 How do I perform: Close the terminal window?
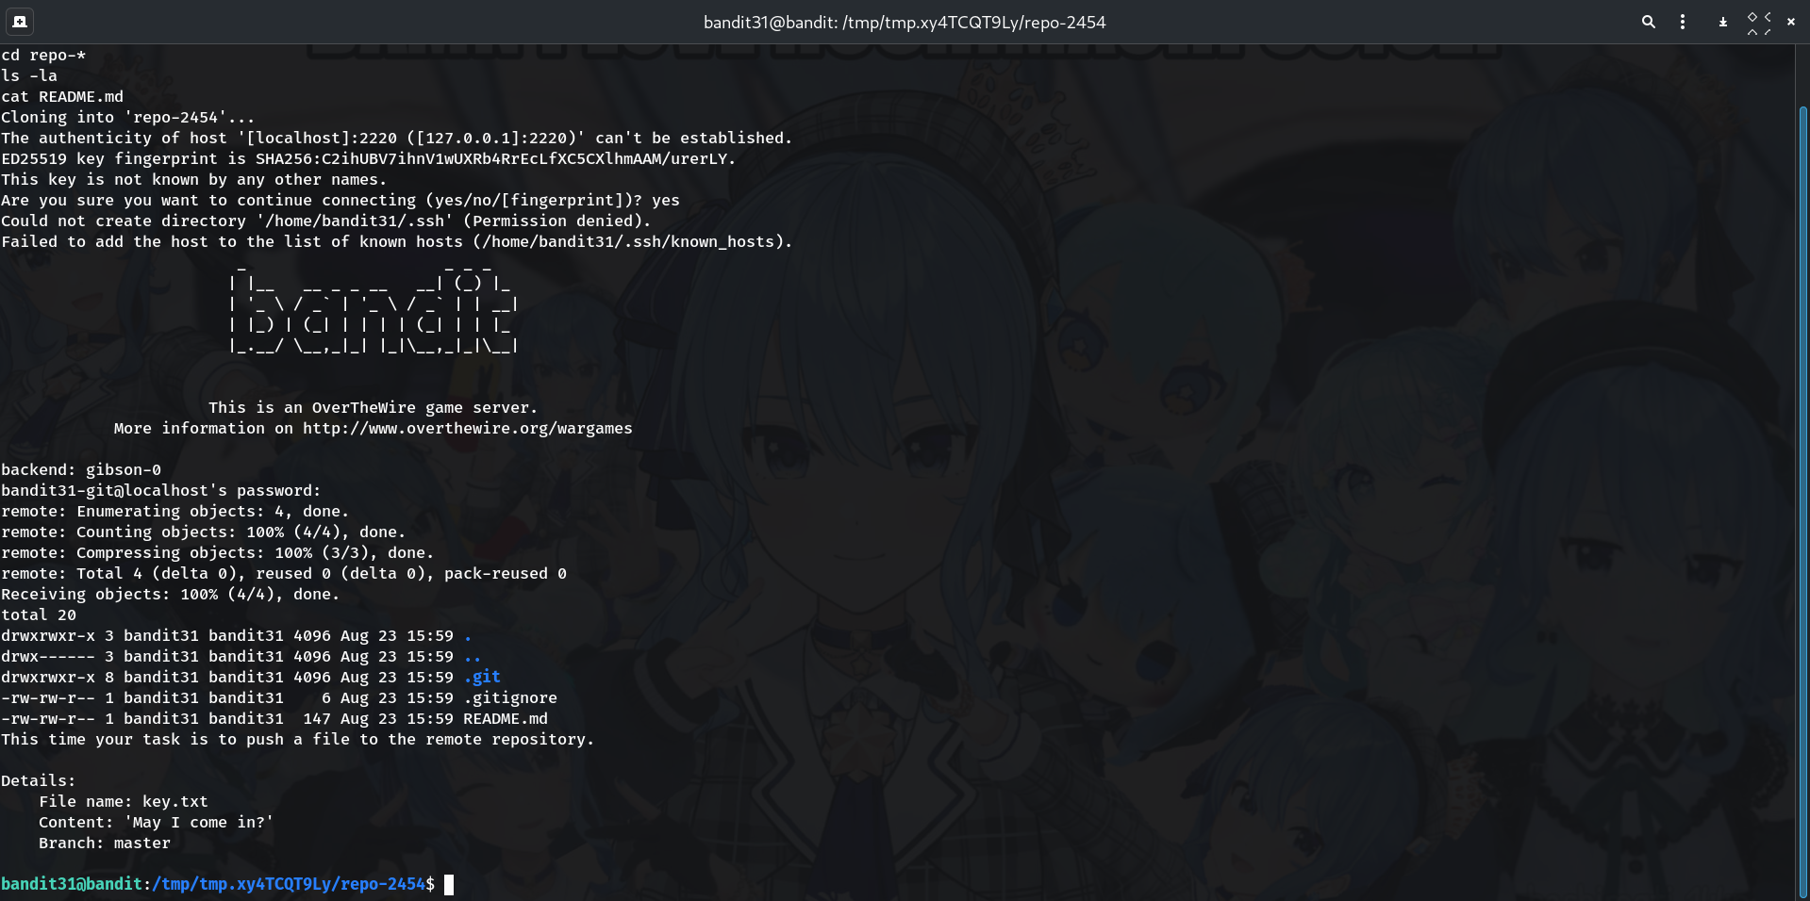click(x=1790, y=22)
